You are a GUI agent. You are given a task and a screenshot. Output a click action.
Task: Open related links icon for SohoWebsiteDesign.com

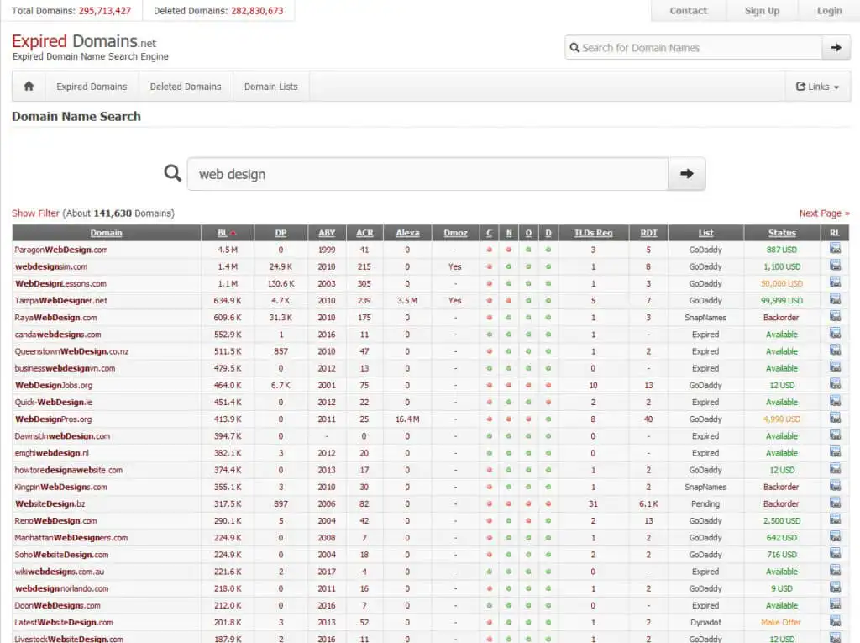[x=835, y=554]
